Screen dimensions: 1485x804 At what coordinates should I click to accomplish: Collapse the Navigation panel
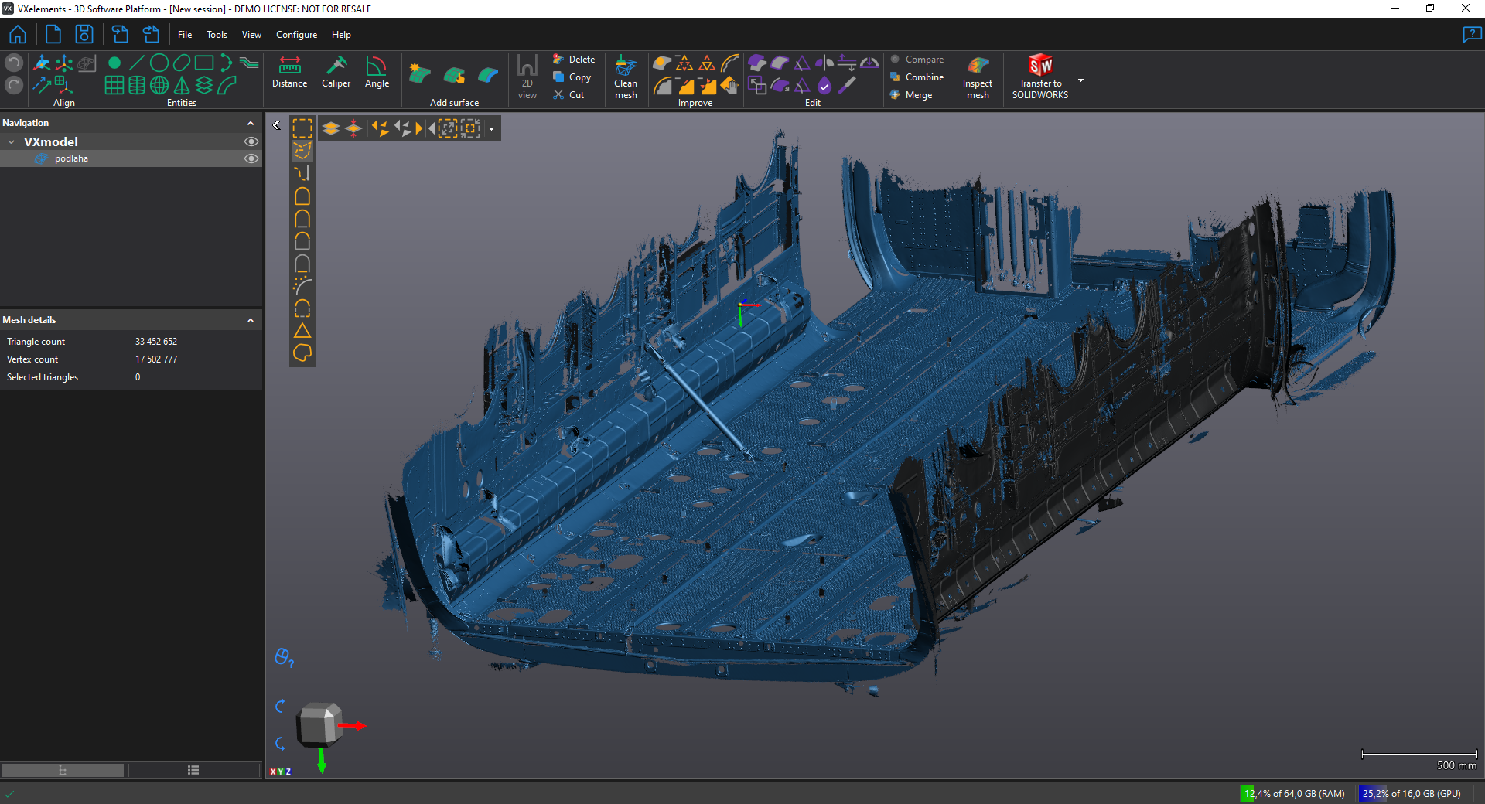point(251,123)
